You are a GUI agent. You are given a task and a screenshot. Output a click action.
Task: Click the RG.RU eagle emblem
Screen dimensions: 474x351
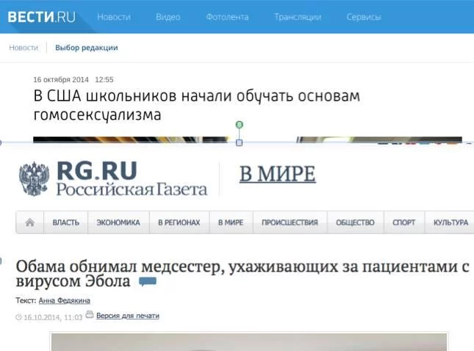[x=34, y=179]
